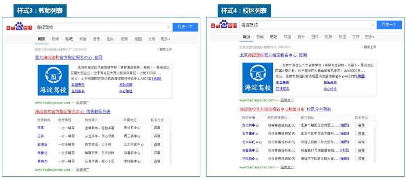The image size is (406, 178).
Task: Switch to 音乐 tab in the campus list panel
Action: click(301, 37)
